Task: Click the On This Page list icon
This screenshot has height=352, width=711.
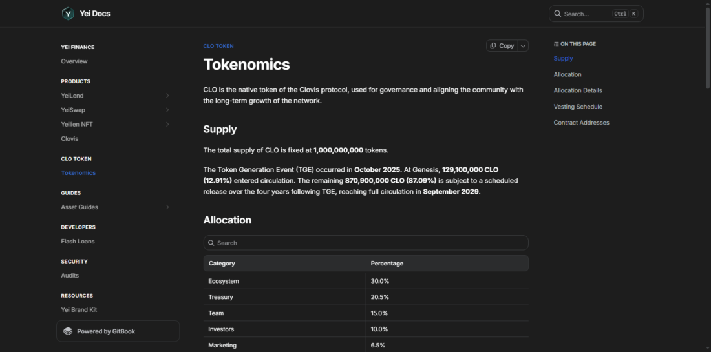Action: 556,44
